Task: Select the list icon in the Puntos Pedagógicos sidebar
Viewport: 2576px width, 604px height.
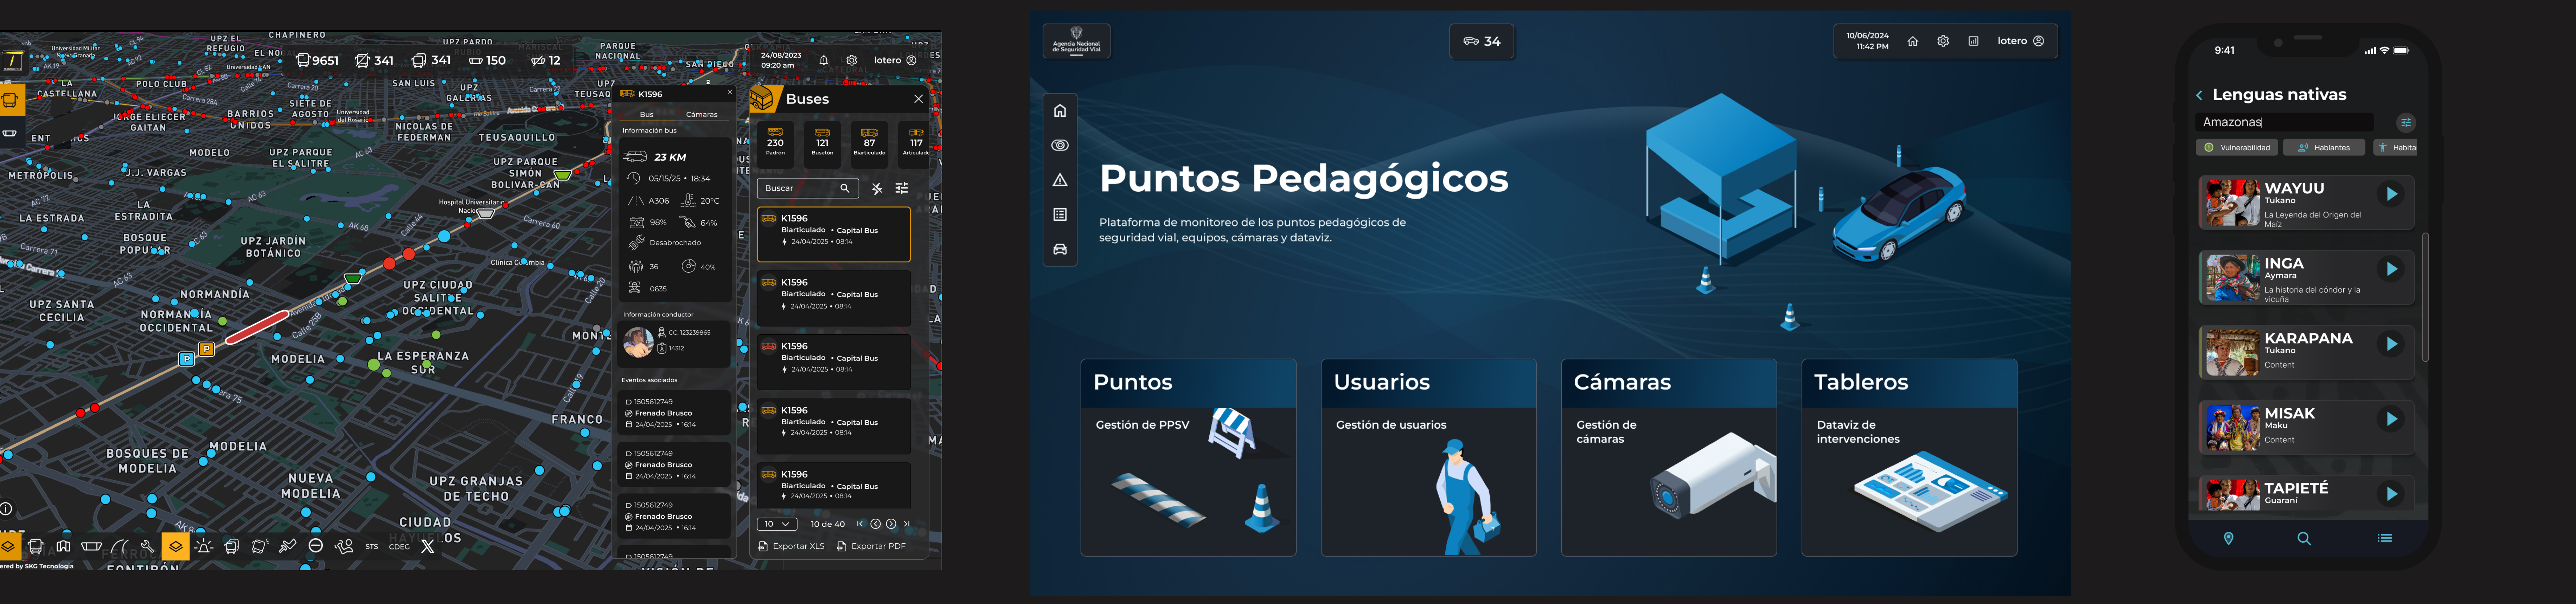Action: tap(1060, 215)
